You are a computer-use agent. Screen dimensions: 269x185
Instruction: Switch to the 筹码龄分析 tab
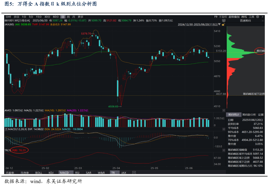pyautogui.click(x=249, y=115)
